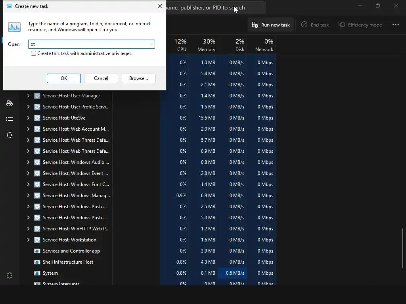Screen dimensions: 406x304
Task: Select the Shell Infrastructure Host process name
Action: (68, 262)
